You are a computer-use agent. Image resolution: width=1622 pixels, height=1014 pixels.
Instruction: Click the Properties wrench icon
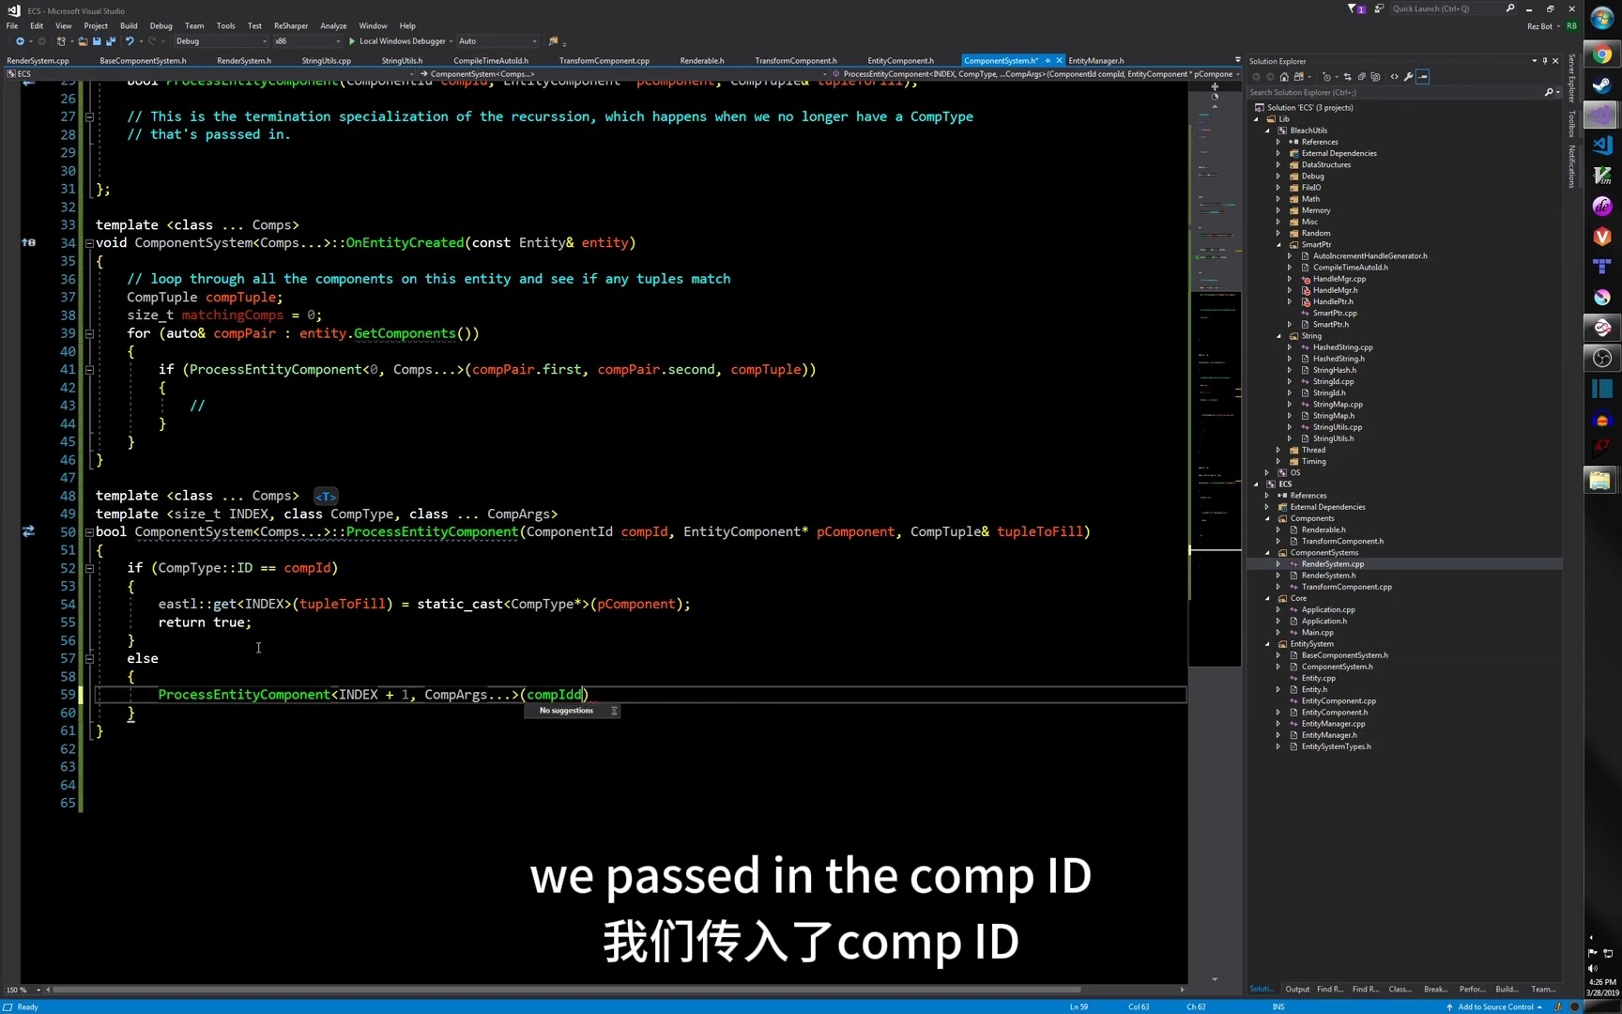1408,77
